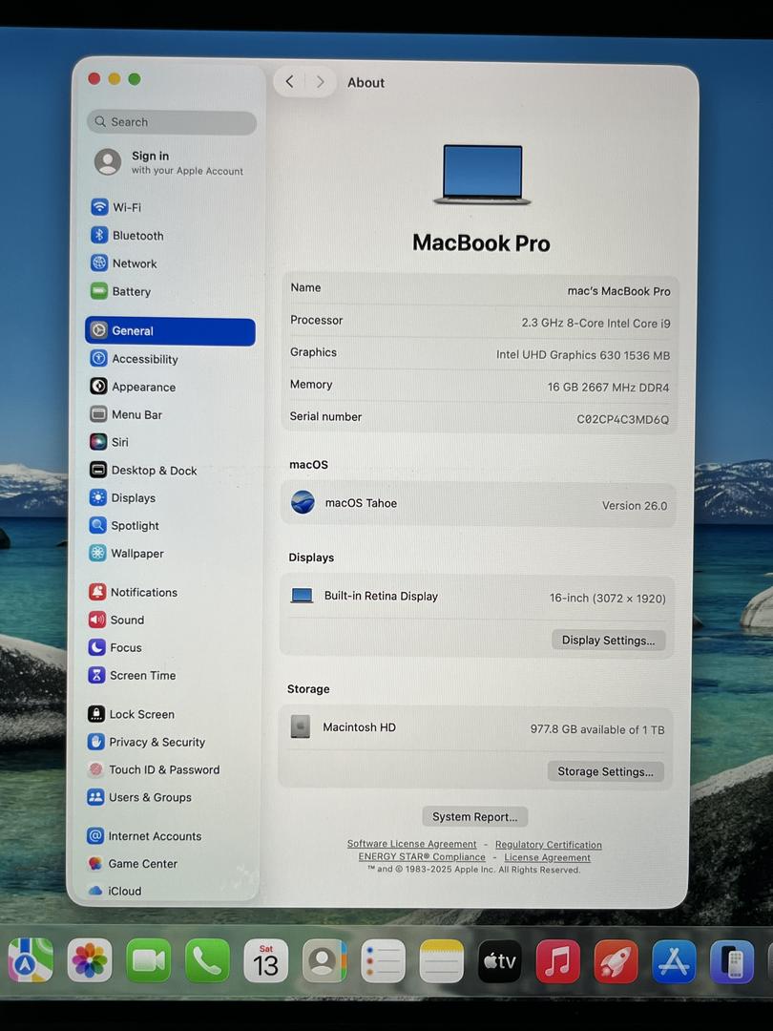Go back with the left chevron
The width and height of the screenshot is (773, 1031).
click(x=290, y=81)
